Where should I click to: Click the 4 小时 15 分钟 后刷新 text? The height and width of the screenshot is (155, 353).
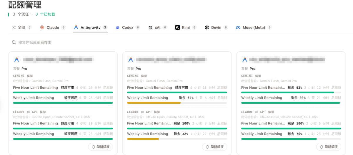pos(209,88)
